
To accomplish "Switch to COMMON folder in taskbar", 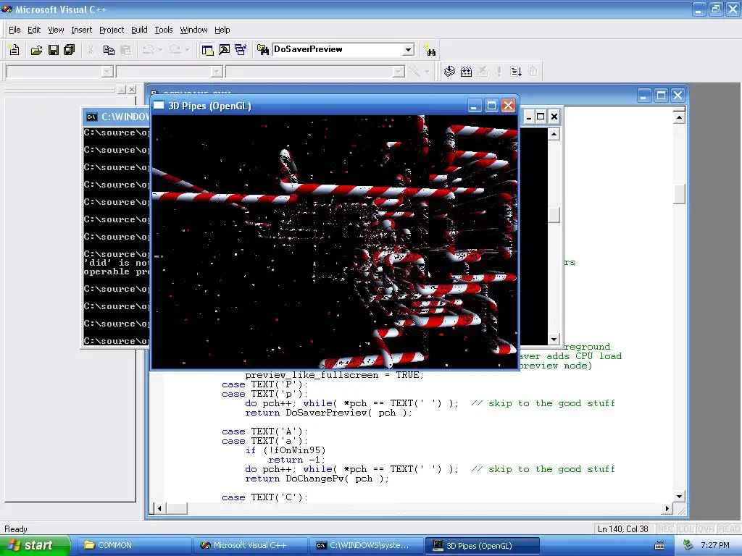I will [133, 545].
